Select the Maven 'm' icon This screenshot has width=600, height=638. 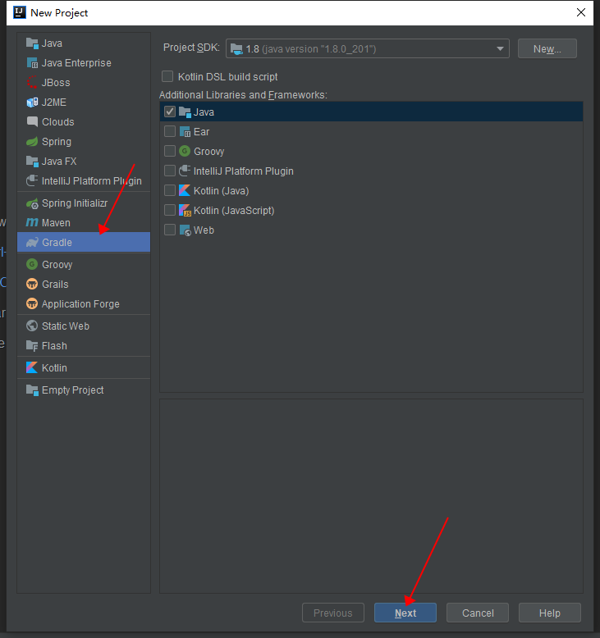pos(32,222)
